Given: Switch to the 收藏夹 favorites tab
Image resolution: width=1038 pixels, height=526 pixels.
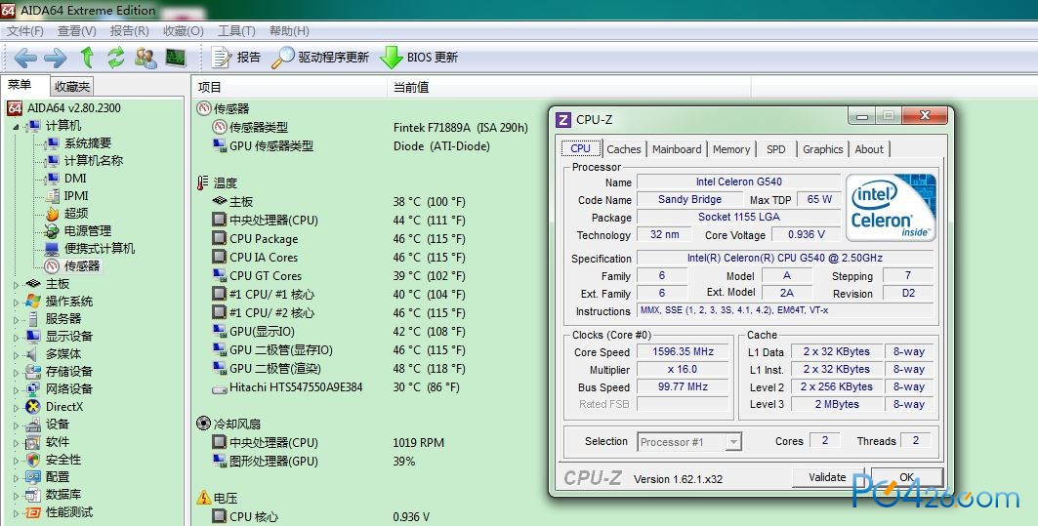Looking at the screenshot, I should point(72,87).
